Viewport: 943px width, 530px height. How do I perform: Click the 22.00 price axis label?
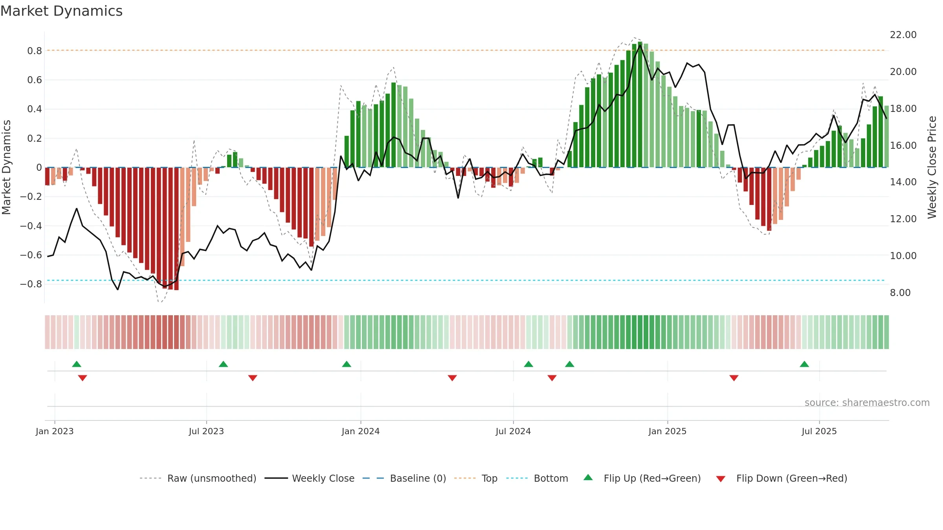[903, 35]
